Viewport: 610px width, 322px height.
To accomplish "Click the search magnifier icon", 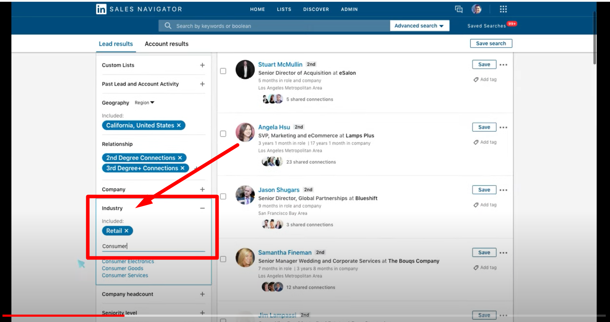I will (x=168, y=26).
